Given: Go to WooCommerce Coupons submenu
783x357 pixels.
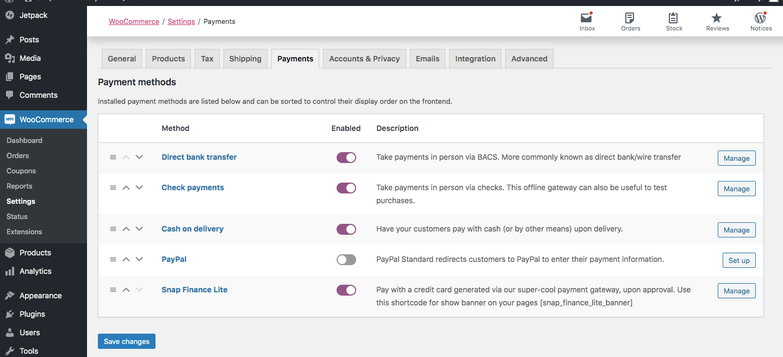Looking at the screenshot, I should pos(21,171).
